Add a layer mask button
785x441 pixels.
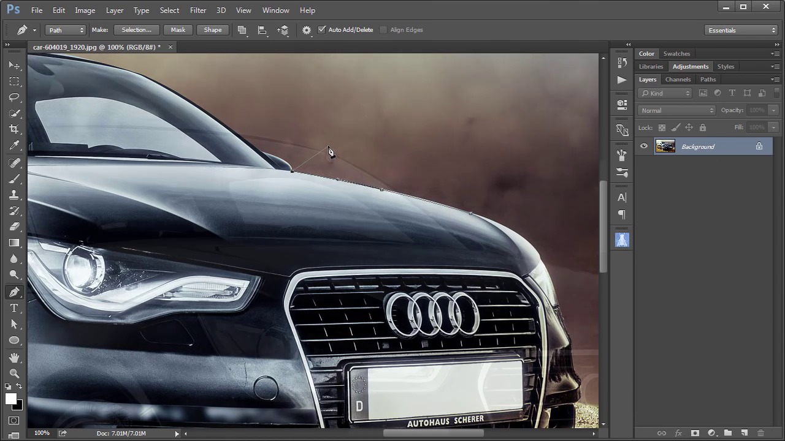695,433
